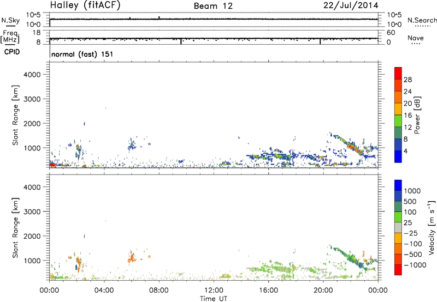Click the orange velocity echo cluster near 06:00
This screenshot has height=302, width=437.
click(x=132, y=257)
